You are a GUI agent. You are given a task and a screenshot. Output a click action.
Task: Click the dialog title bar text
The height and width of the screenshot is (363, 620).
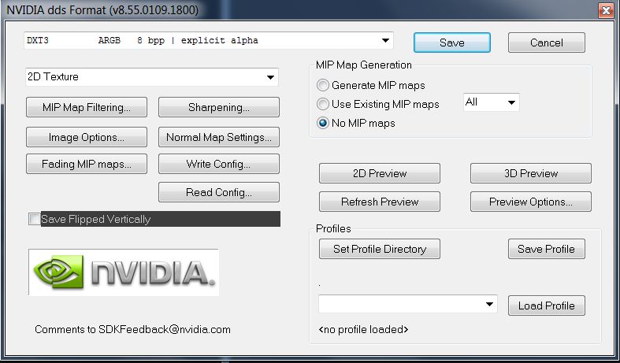point(102,10)
